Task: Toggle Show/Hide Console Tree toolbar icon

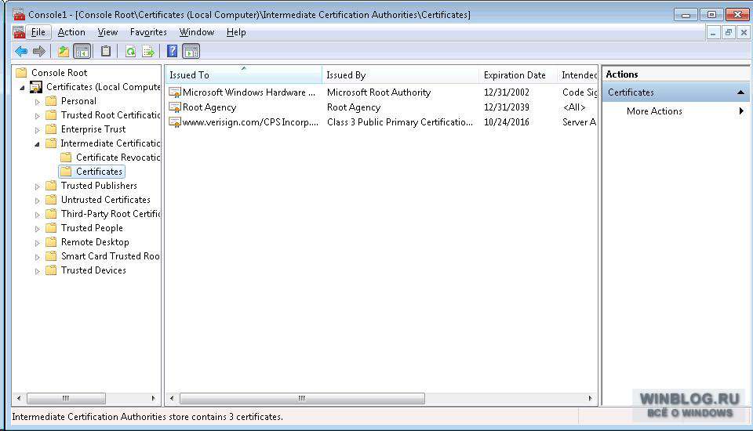Action: pyautogui.click(x=82, y=51)
